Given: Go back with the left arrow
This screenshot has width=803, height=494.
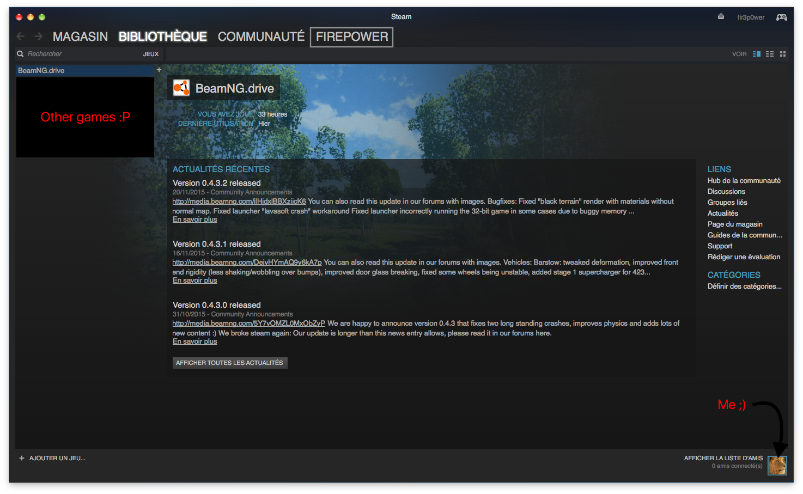Looking at the screenshot, I should tap(21, 36).
